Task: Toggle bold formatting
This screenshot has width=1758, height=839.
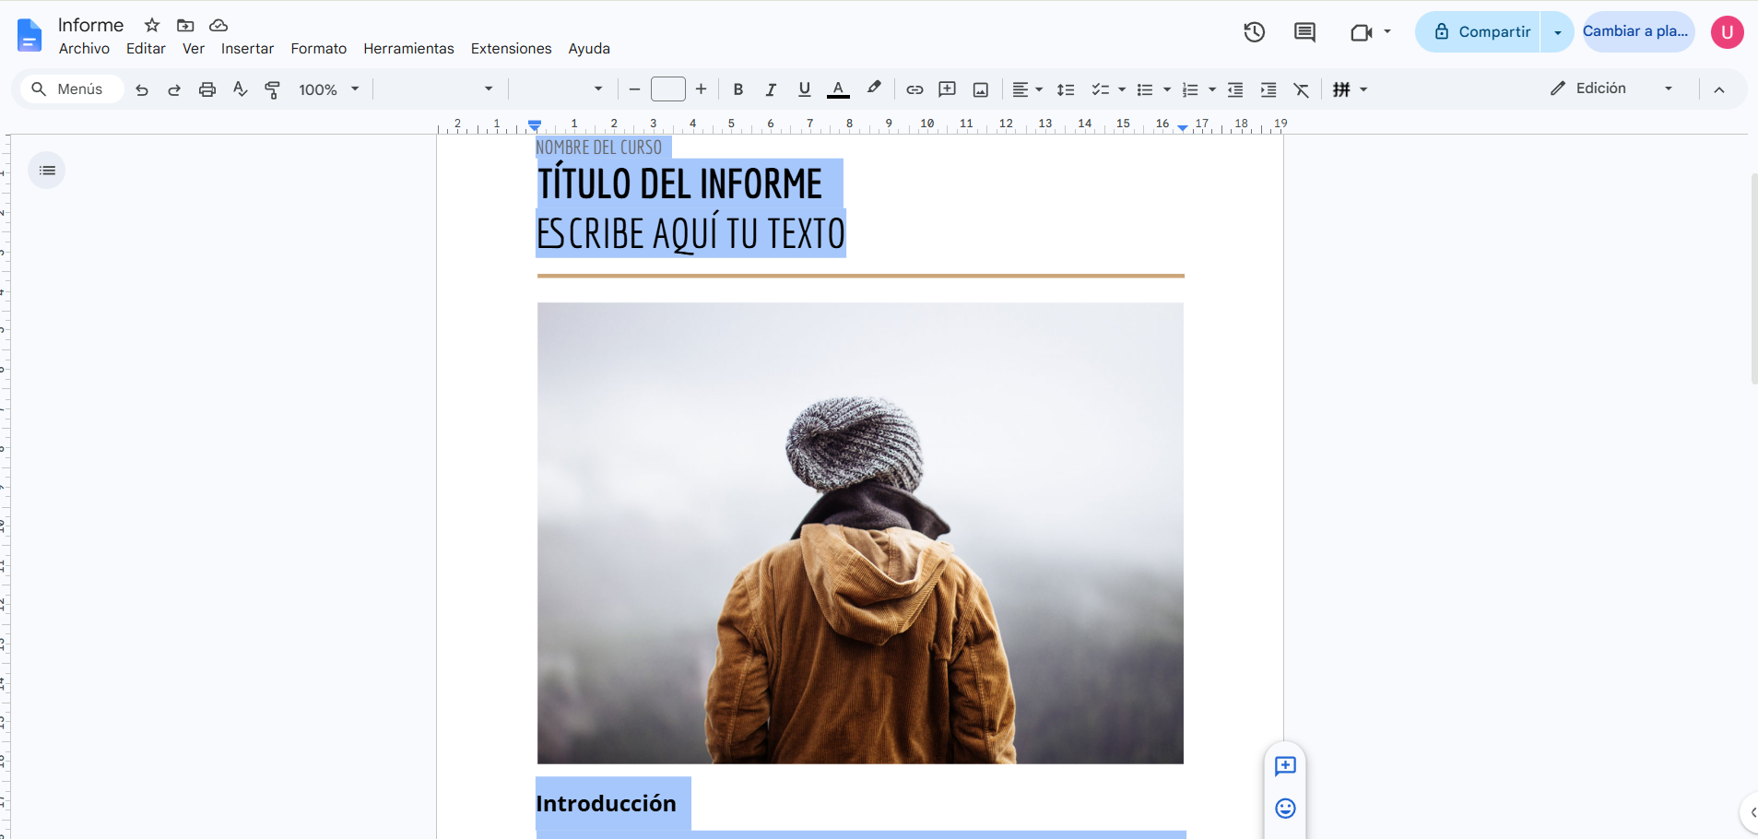Action: tap(737, 89)
